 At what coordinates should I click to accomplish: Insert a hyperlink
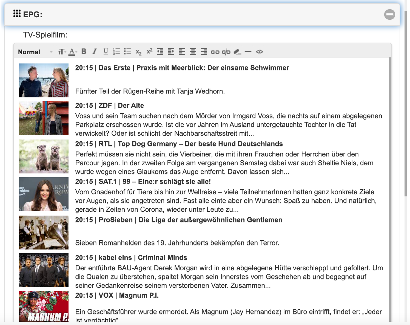coord(215,52)
